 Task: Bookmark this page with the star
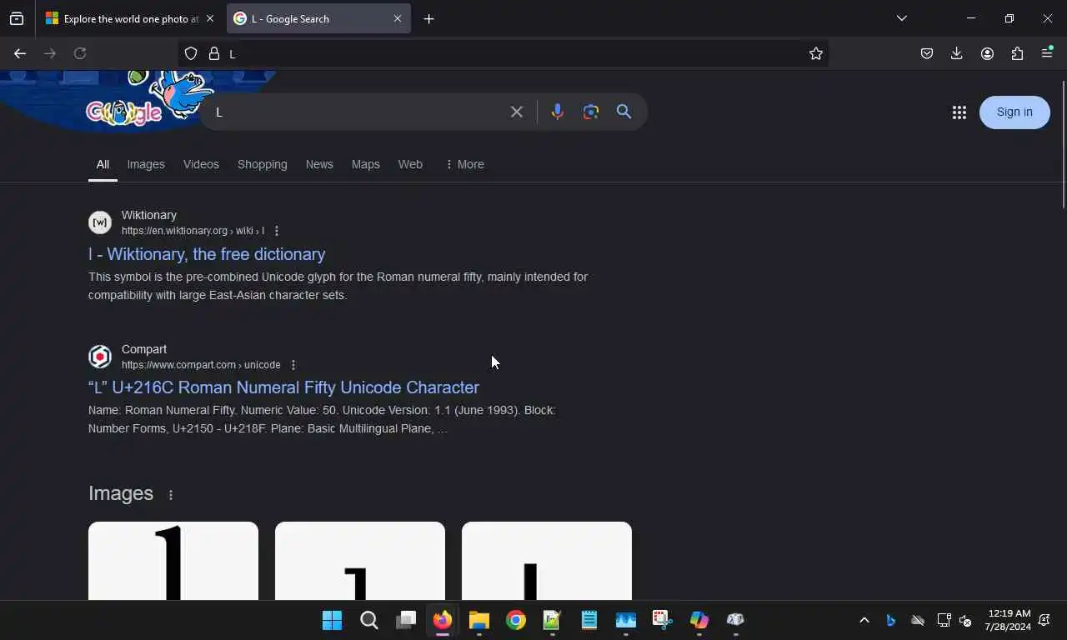(x=816, y=53)
